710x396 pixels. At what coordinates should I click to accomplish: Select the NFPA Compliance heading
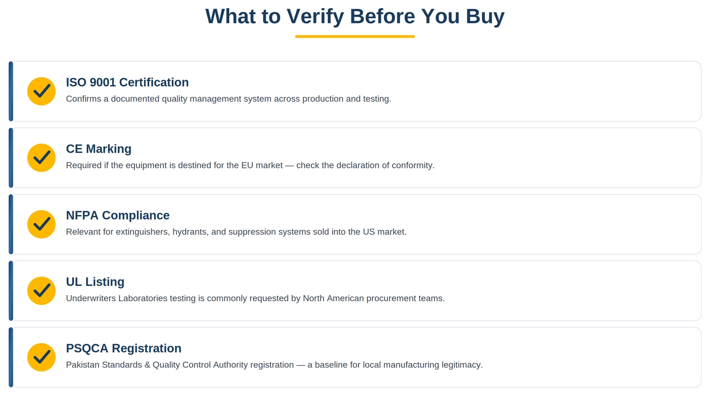click(x=118, y=215)
